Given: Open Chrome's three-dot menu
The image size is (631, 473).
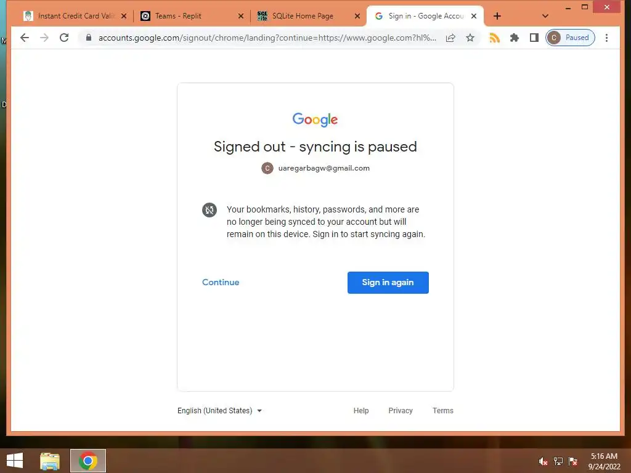Looking at the screenshot, I should [606, 38].
